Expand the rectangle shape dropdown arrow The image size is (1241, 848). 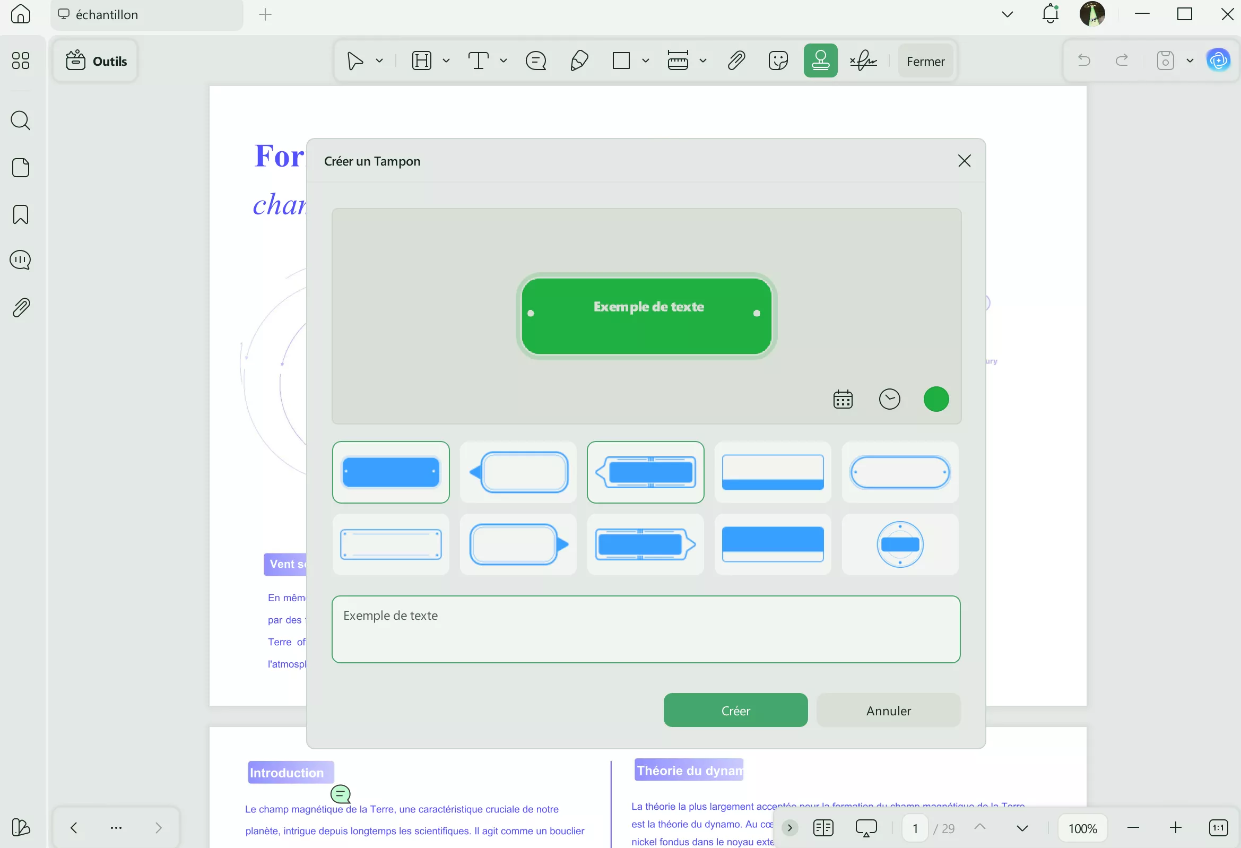point(645,61)
